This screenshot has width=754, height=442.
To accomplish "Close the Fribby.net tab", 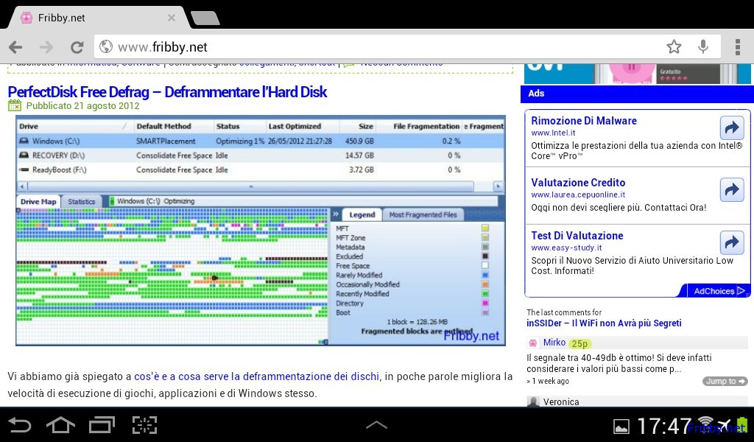I will tap(172, 18).
